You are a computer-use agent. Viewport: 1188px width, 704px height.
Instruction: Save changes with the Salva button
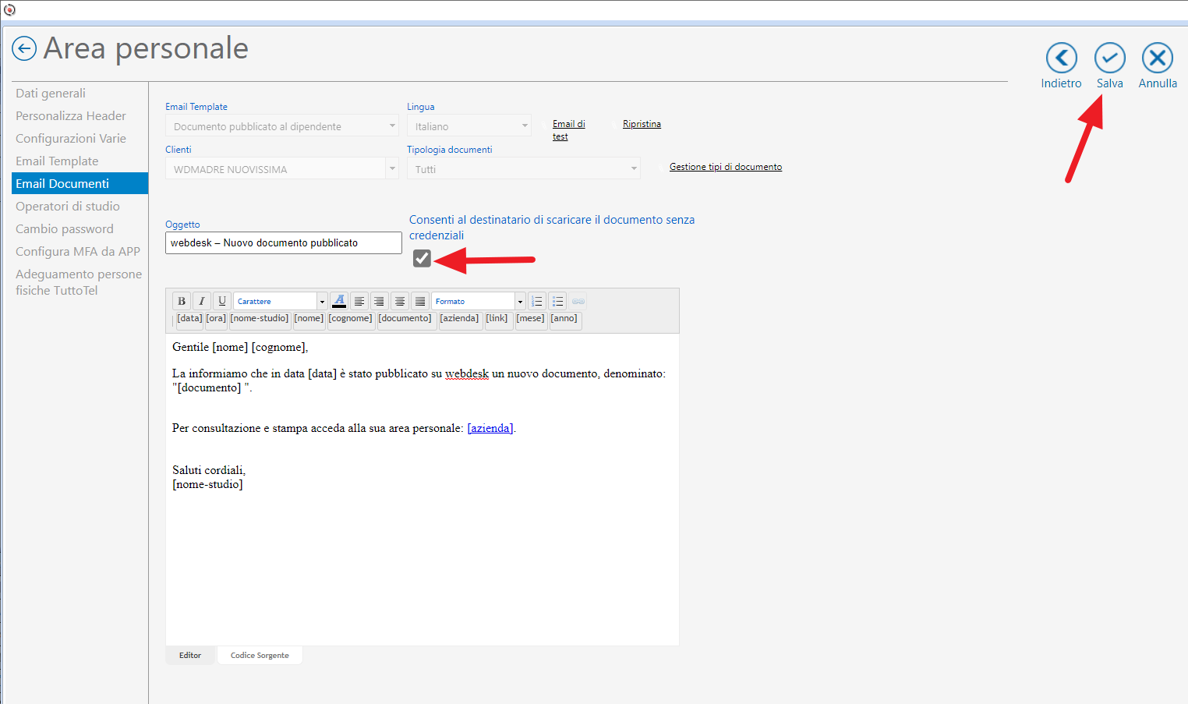[1109, 58]
